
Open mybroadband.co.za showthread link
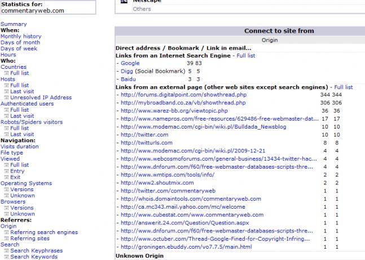coord(183,103)
